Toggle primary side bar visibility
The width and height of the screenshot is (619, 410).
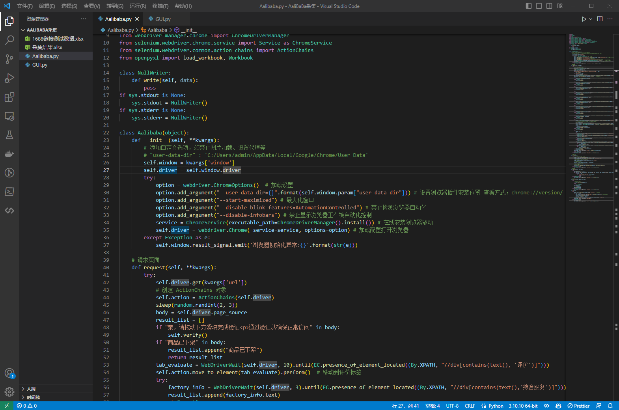529,6
